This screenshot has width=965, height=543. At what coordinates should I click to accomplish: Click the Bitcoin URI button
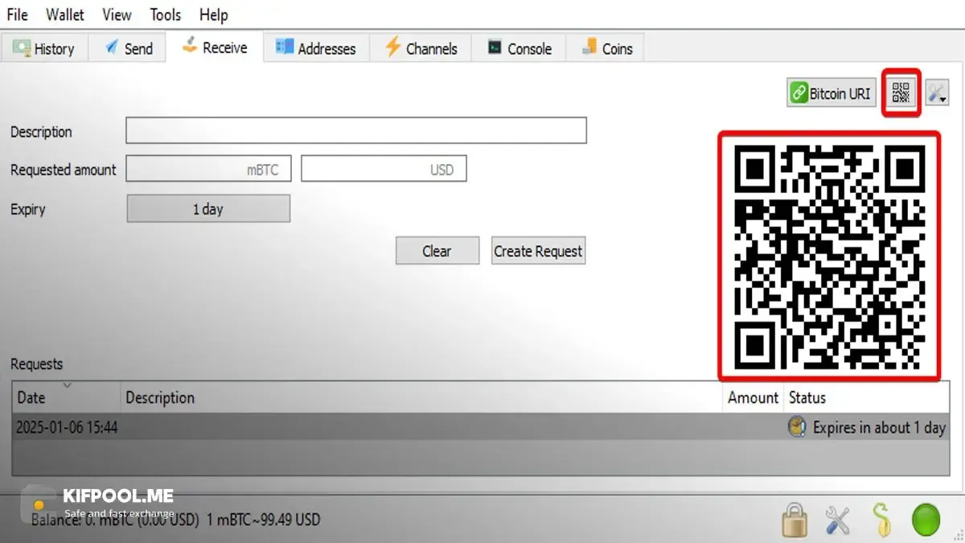coord(832,93)
